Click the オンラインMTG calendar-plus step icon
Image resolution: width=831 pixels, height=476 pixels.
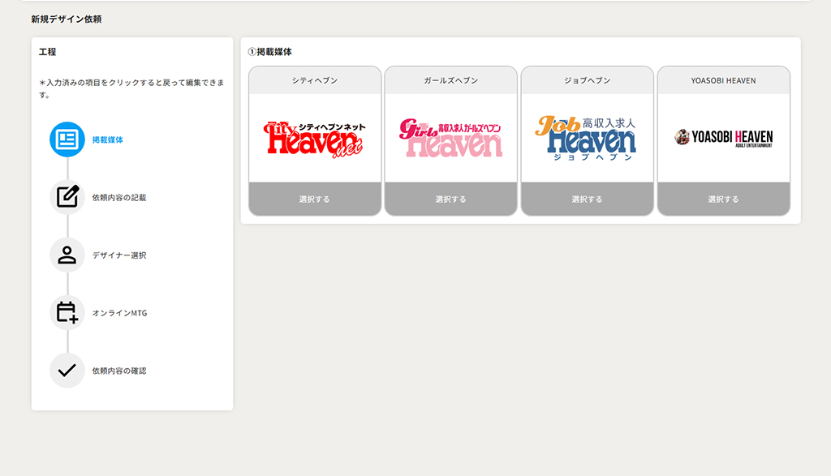coord(67,312)
